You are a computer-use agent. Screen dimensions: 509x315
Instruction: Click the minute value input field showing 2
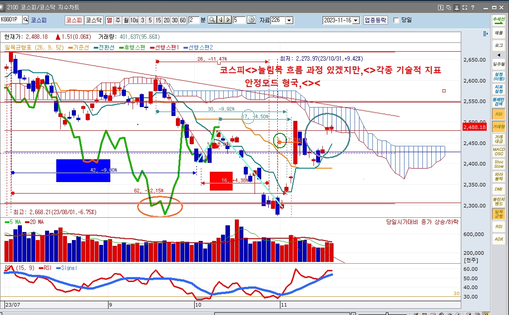[x=194, y=20]
